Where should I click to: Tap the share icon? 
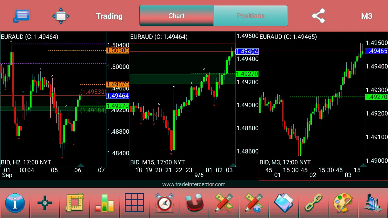(x=318, y=16)
